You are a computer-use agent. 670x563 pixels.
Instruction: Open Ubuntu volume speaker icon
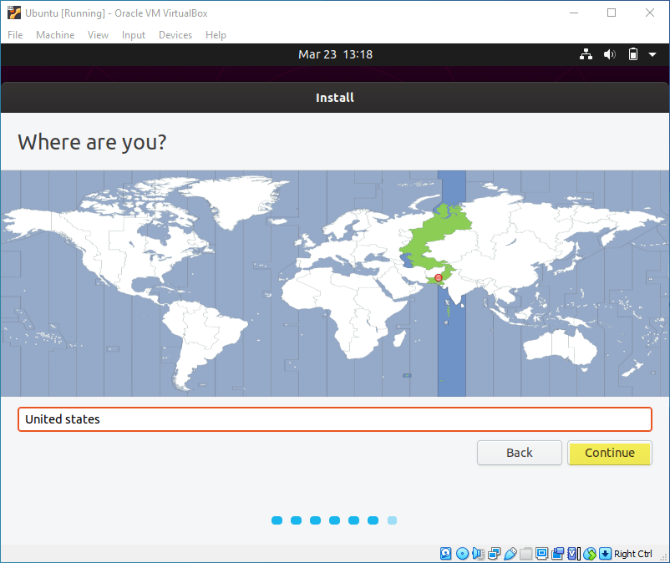coord(609,54)
